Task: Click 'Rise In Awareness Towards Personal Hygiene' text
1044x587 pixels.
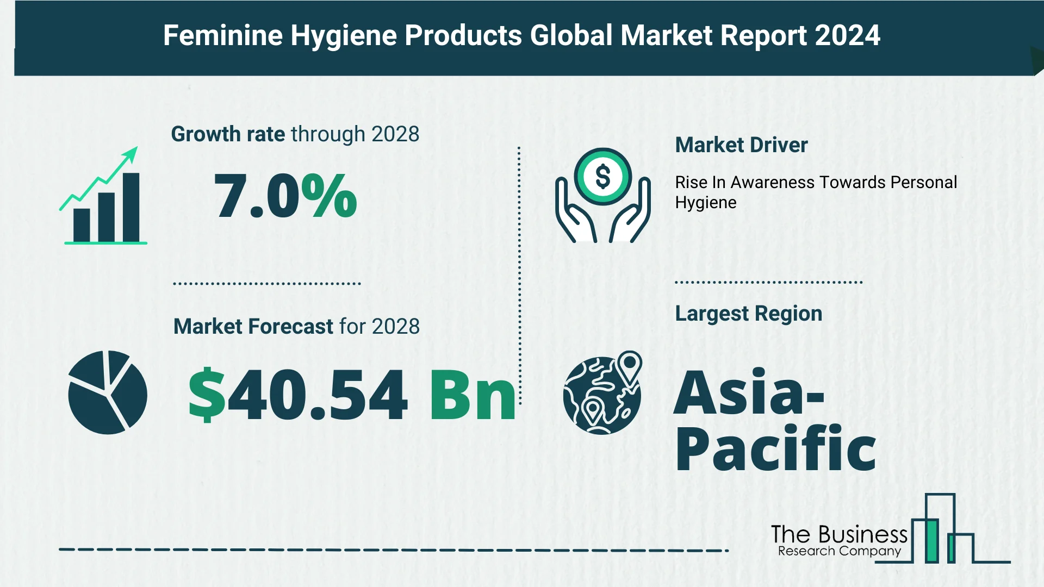Action: coord(816,192)
